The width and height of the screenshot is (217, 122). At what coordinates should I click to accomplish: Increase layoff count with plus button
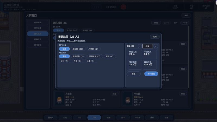(156, 46)
